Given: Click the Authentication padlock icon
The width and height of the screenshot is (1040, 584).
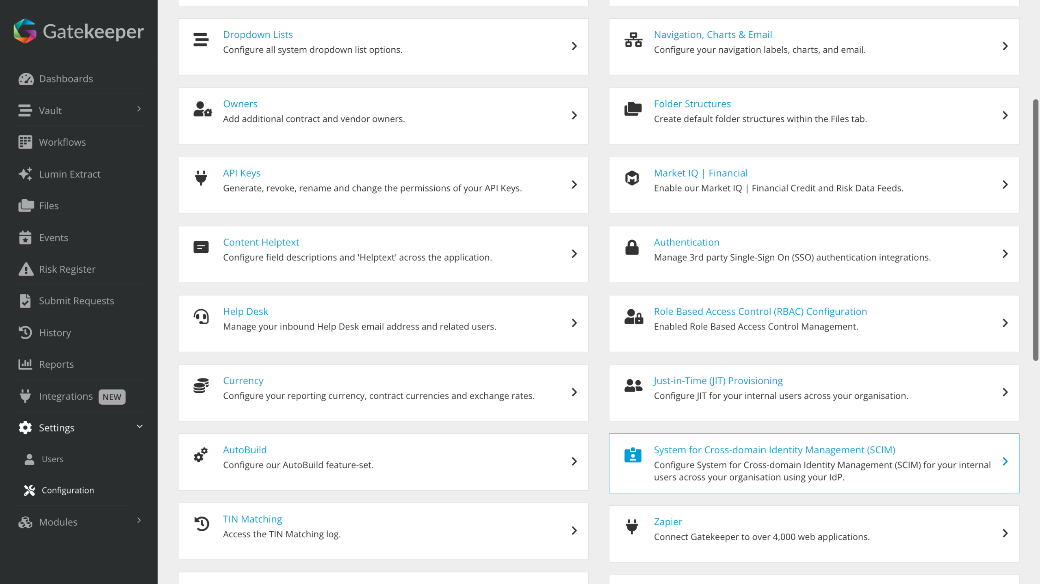Looking at the screenshot, I should [632, 247].
